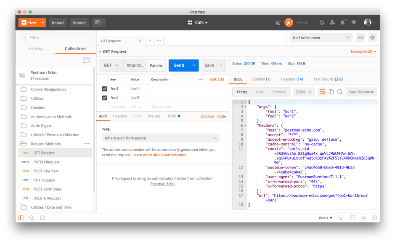Copy the response body to clipboard
395x244 pixels.
coord(331,91)
